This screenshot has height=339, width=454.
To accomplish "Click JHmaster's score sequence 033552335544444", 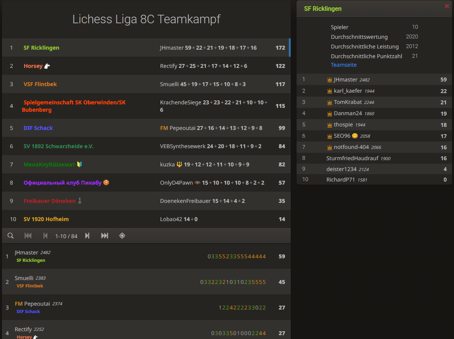I will pyautogui.click(x=237, y=256).
